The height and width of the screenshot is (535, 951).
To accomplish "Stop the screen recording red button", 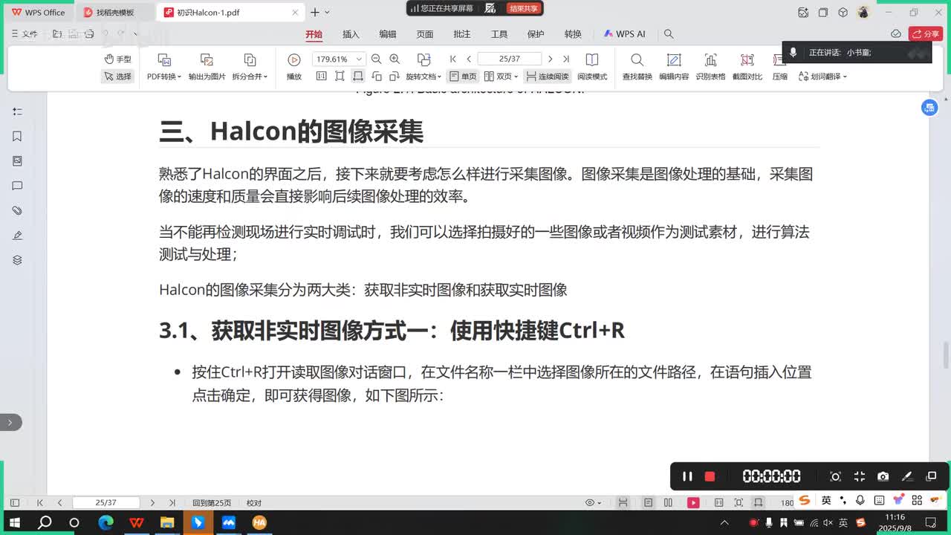I will click(710, 476).
